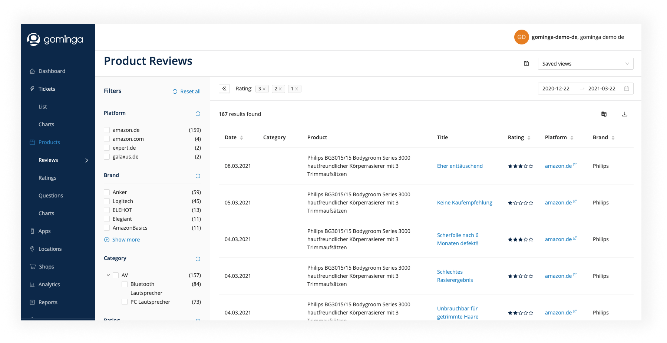Open the Saved views dropdown
This screenshot has height=343, width=667.
tap(585, 64)
